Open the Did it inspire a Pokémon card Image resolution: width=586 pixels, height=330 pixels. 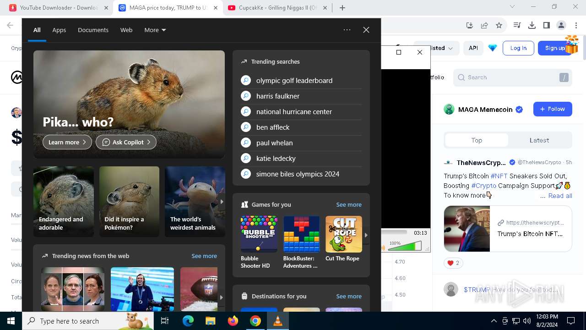[130, 202]
